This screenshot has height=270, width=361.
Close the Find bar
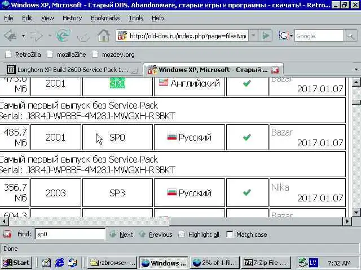point(7,234)
